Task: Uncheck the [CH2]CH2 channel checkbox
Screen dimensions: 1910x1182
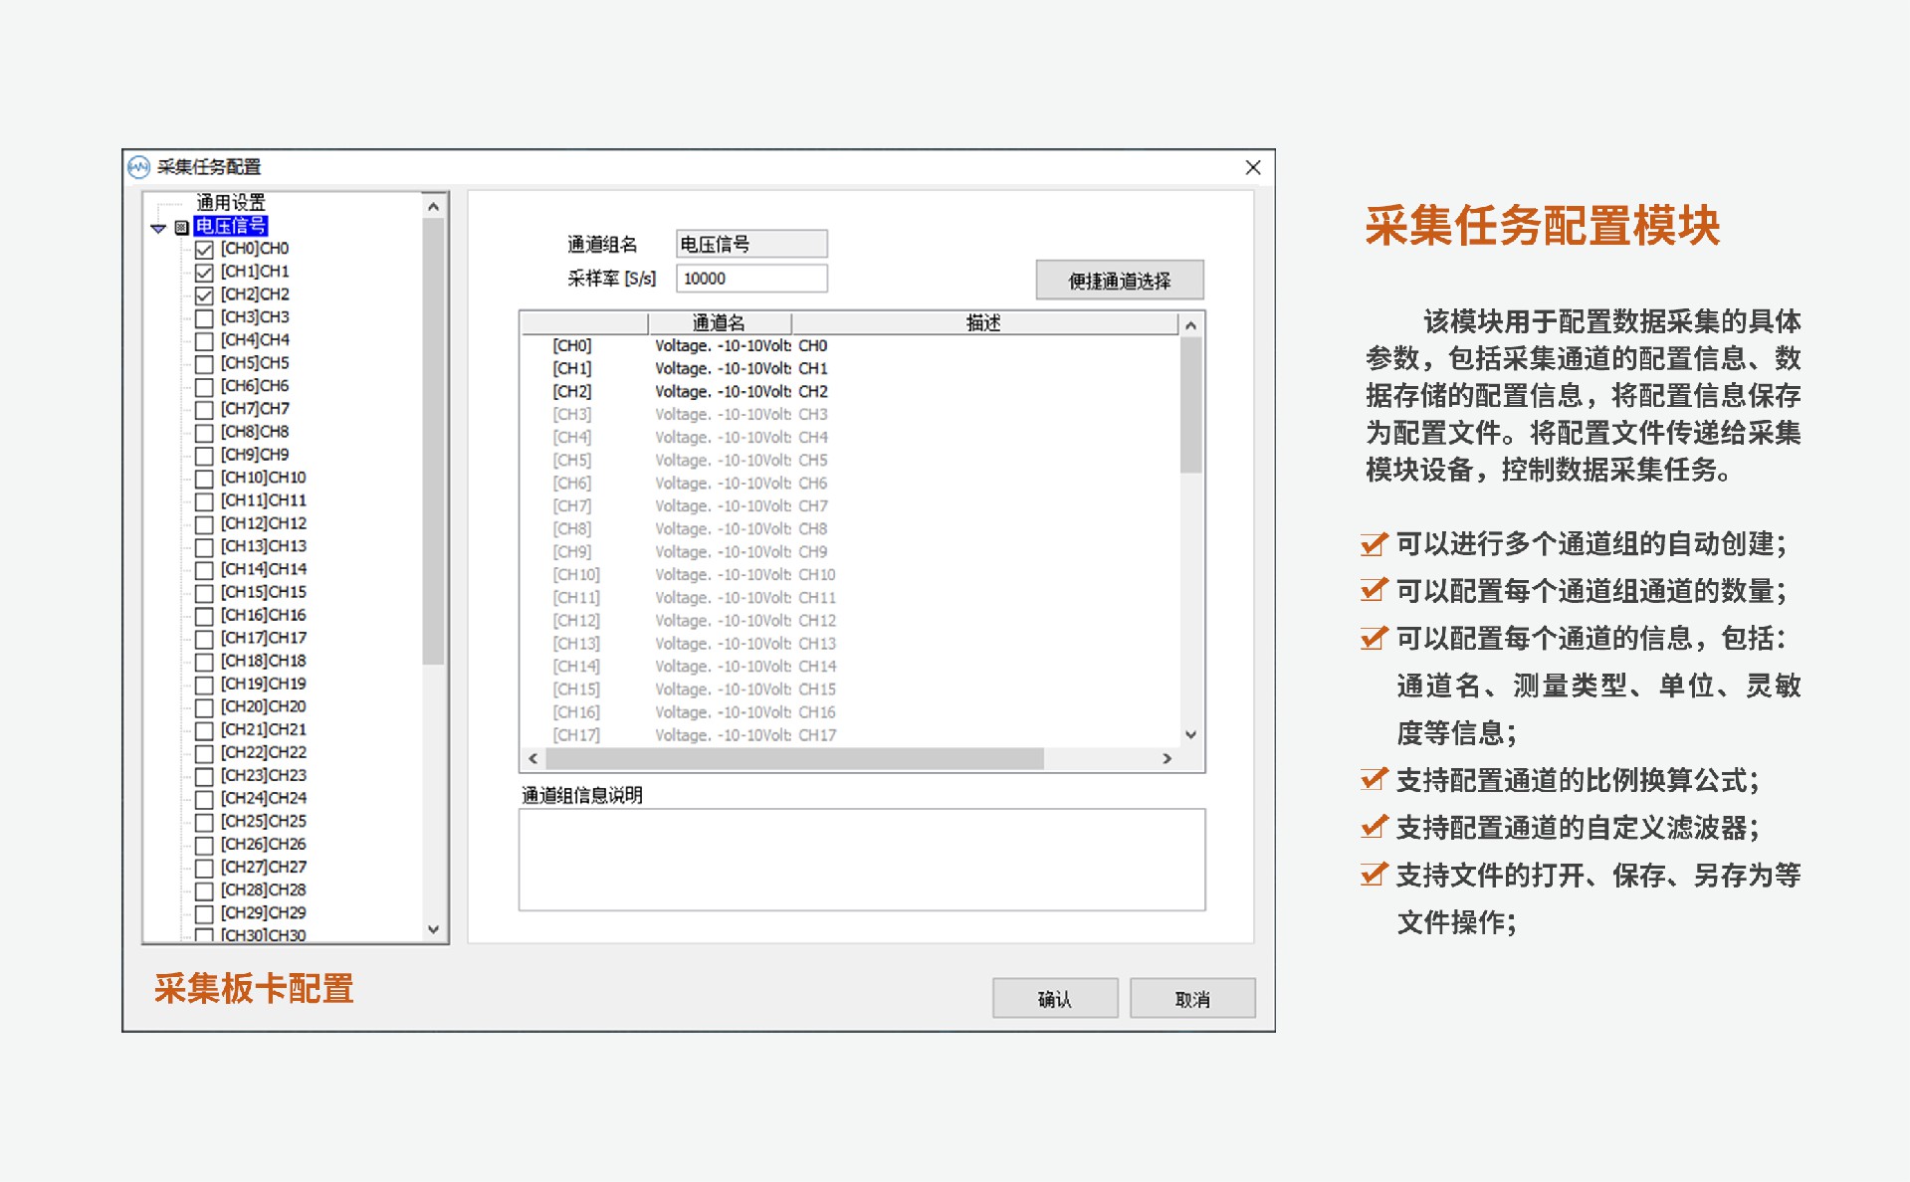Action: coord(204,295)
